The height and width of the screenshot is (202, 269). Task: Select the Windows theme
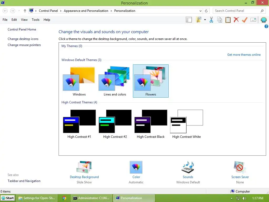[x=79, y=81]
